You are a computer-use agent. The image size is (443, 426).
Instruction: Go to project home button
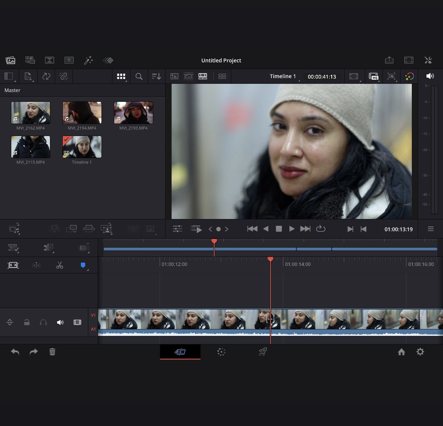(x=401, y=352)
